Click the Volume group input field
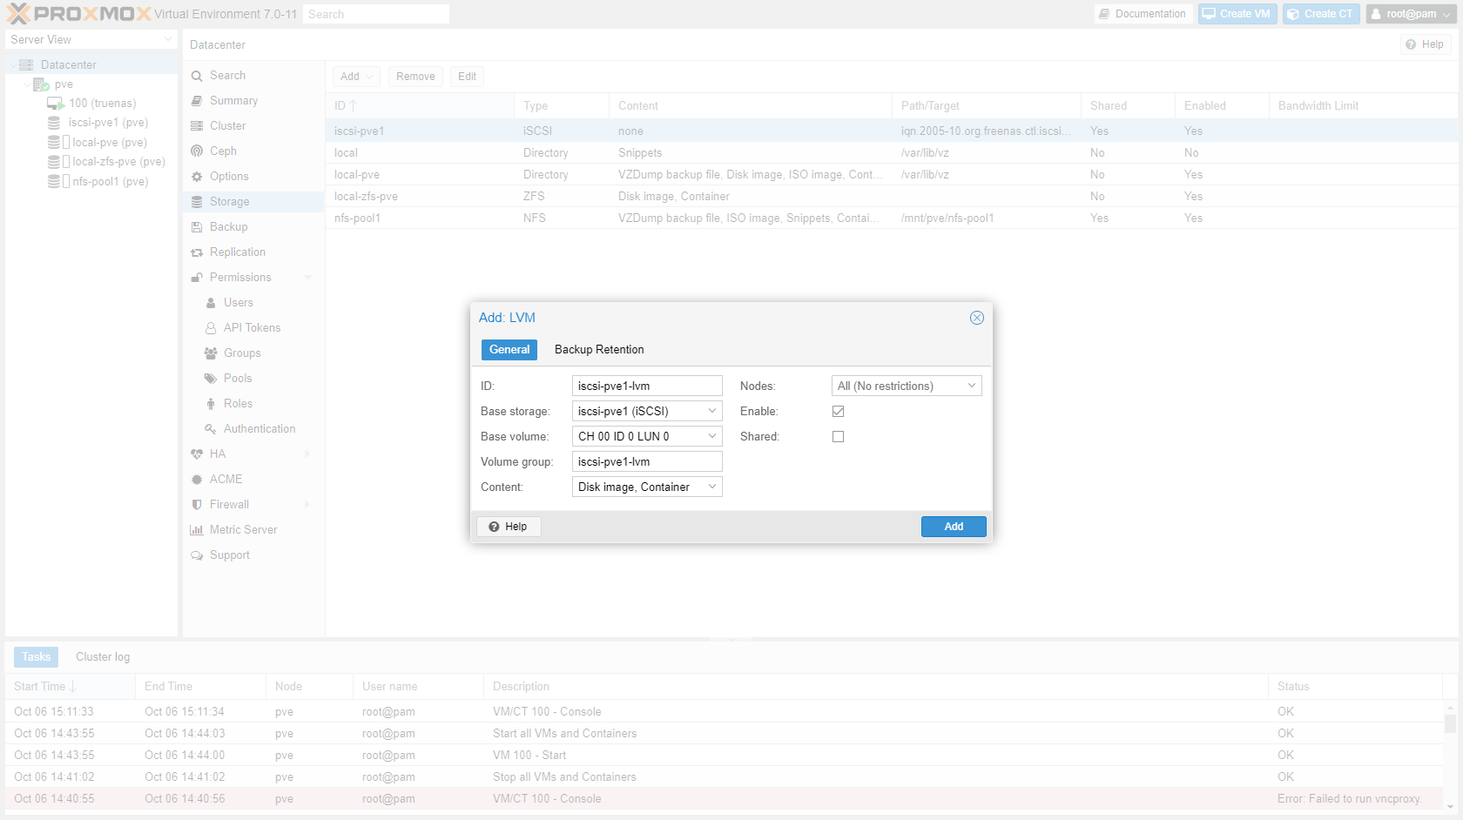Image resolution: width=1463 pixels, height=820 pixels. (647, 462)
